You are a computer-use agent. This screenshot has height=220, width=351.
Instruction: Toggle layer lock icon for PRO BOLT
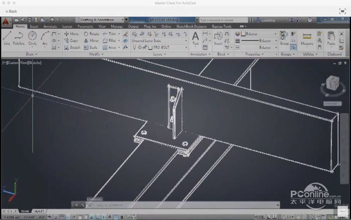tap(144, 48)
